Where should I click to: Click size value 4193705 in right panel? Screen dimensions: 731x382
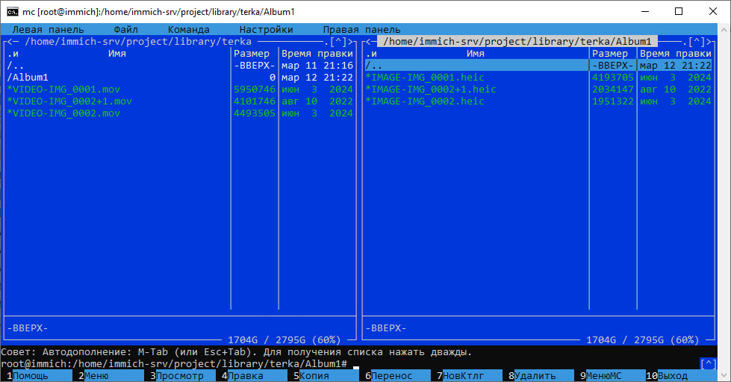pyautogui.click(x=613, y=78)
